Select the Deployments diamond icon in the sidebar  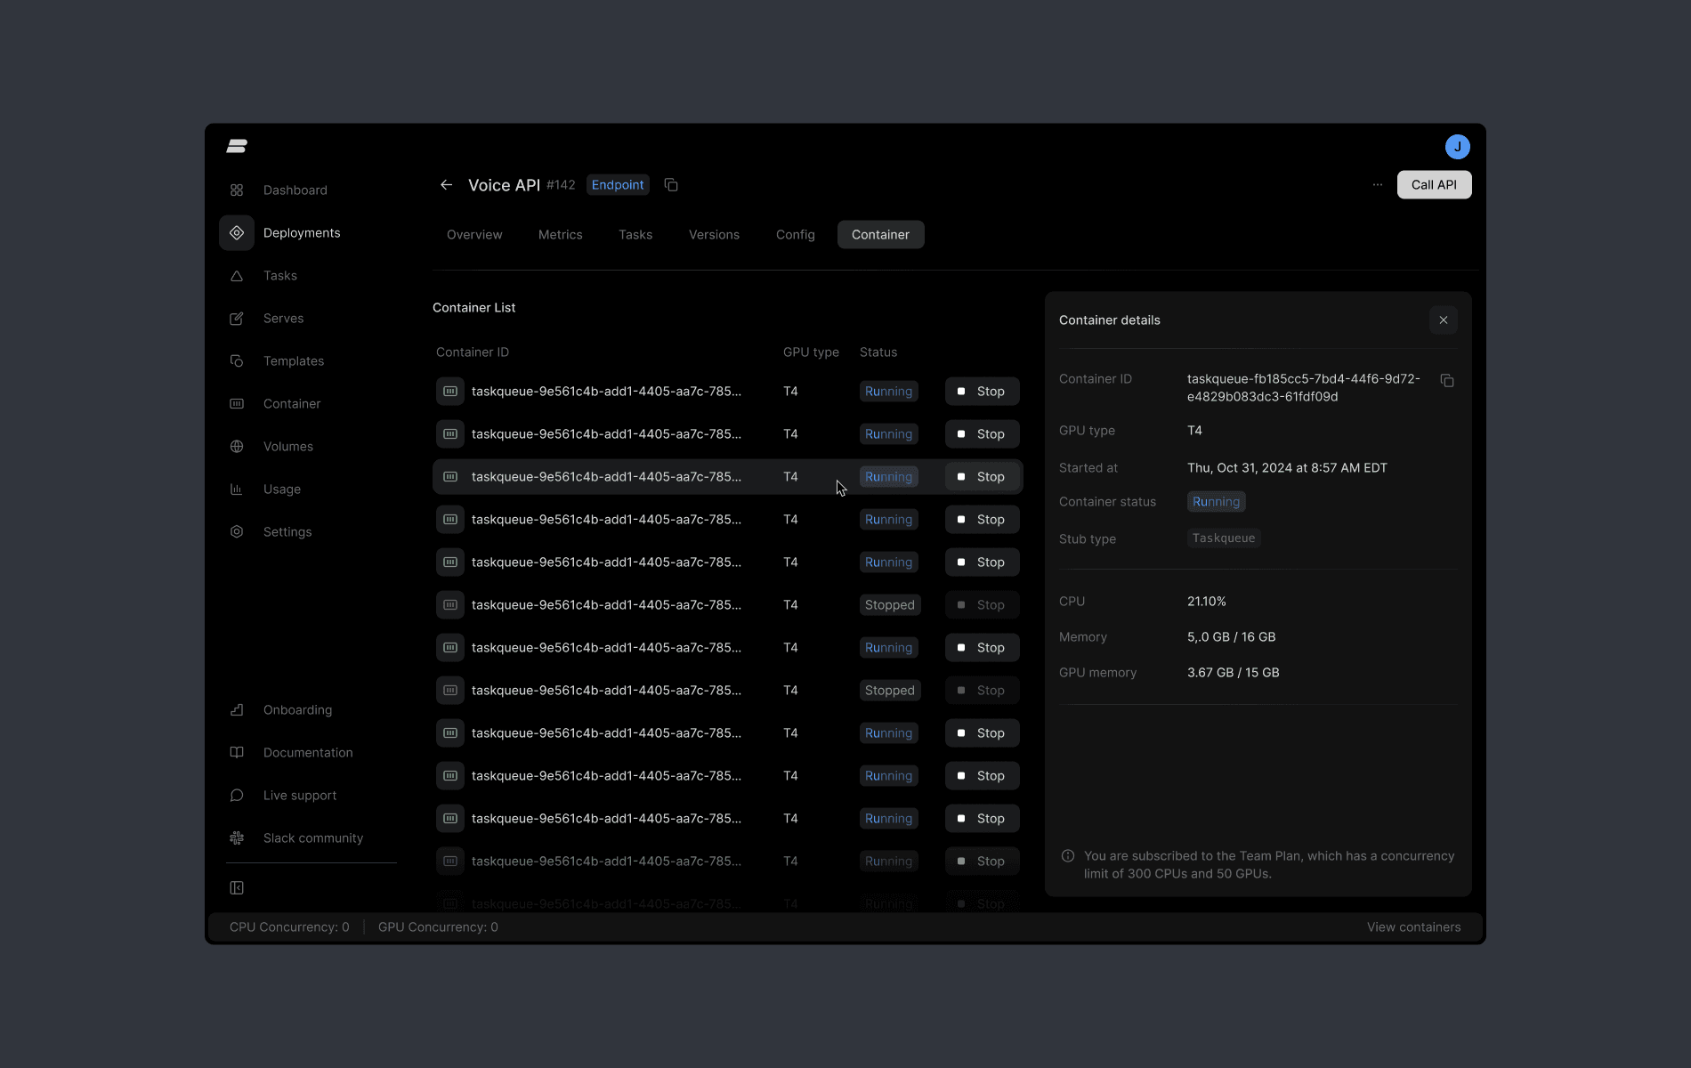(237, 233)
